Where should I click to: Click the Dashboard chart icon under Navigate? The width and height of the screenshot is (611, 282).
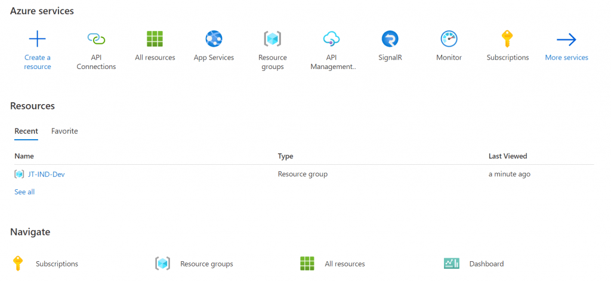click(452, 264)
